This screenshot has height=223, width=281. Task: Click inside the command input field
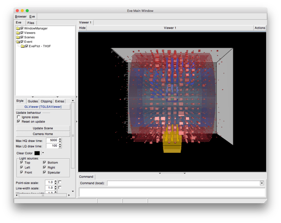click(172, 192)
